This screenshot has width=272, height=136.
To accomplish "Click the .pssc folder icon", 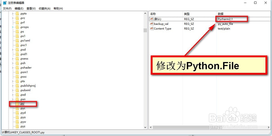I will tap(17, 77).
